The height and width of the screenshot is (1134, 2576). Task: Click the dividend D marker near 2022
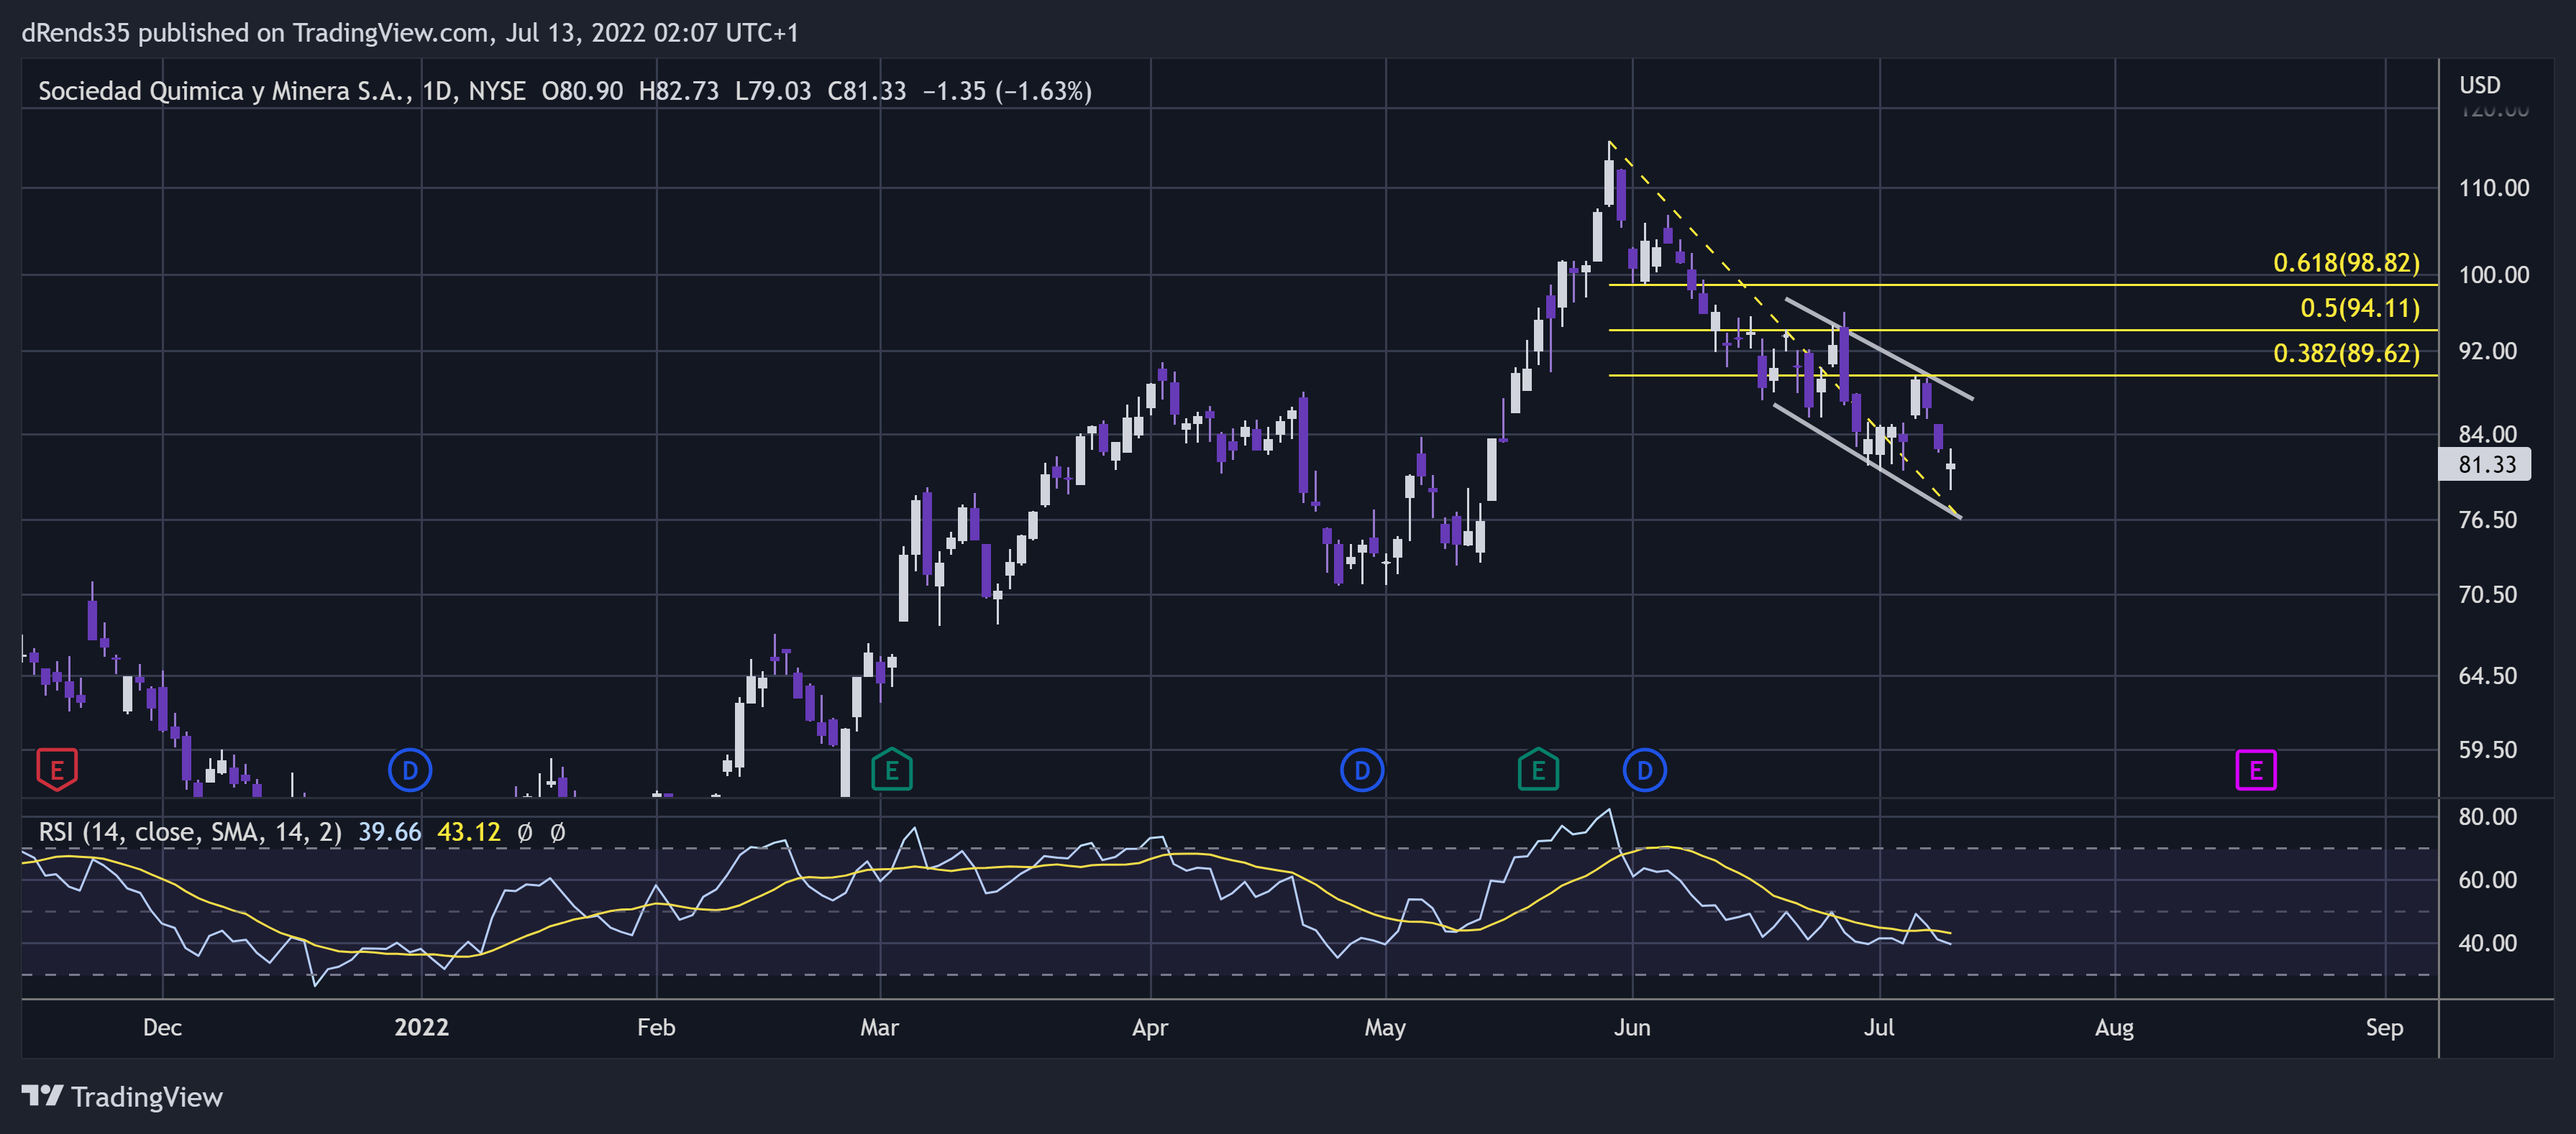[410, 770]
